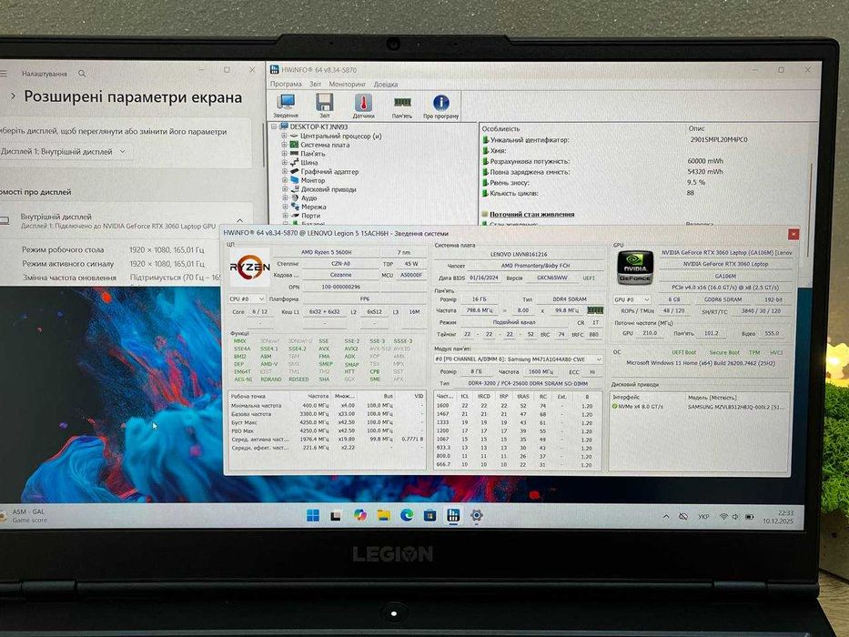Open Sensors (Датчики) thermometer icon
The image size is (849, 637).
(363, 106)
